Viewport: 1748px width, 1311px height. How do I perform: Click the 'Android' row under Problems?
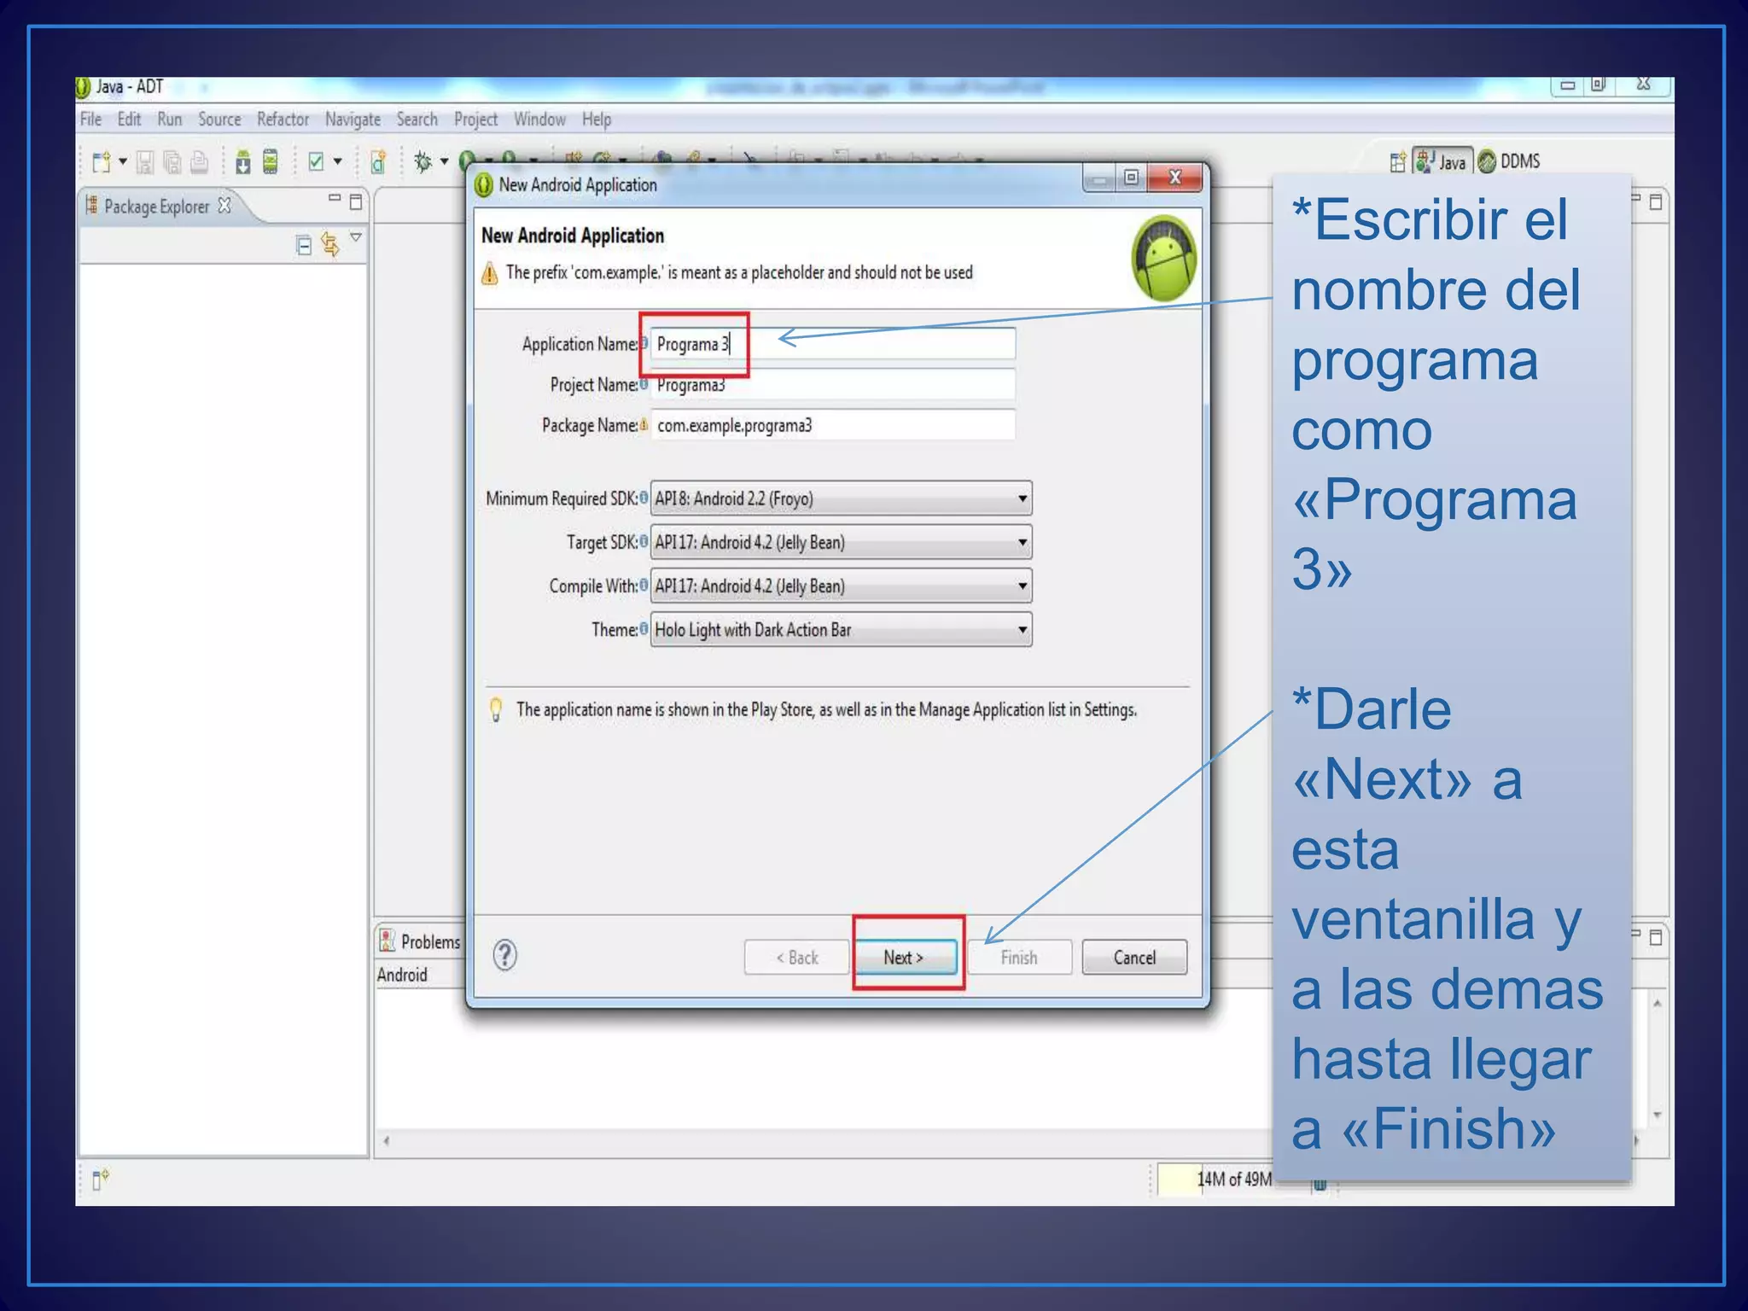tap(403, 975)
